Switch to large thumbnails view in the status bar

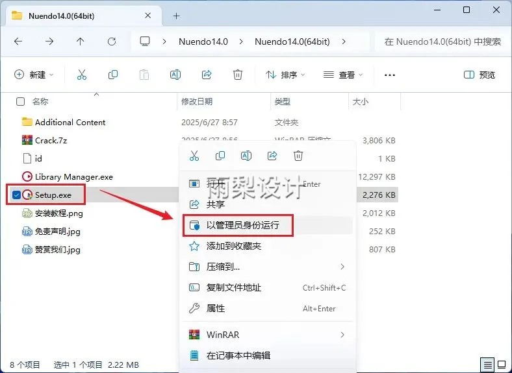[x=502, y=365]
